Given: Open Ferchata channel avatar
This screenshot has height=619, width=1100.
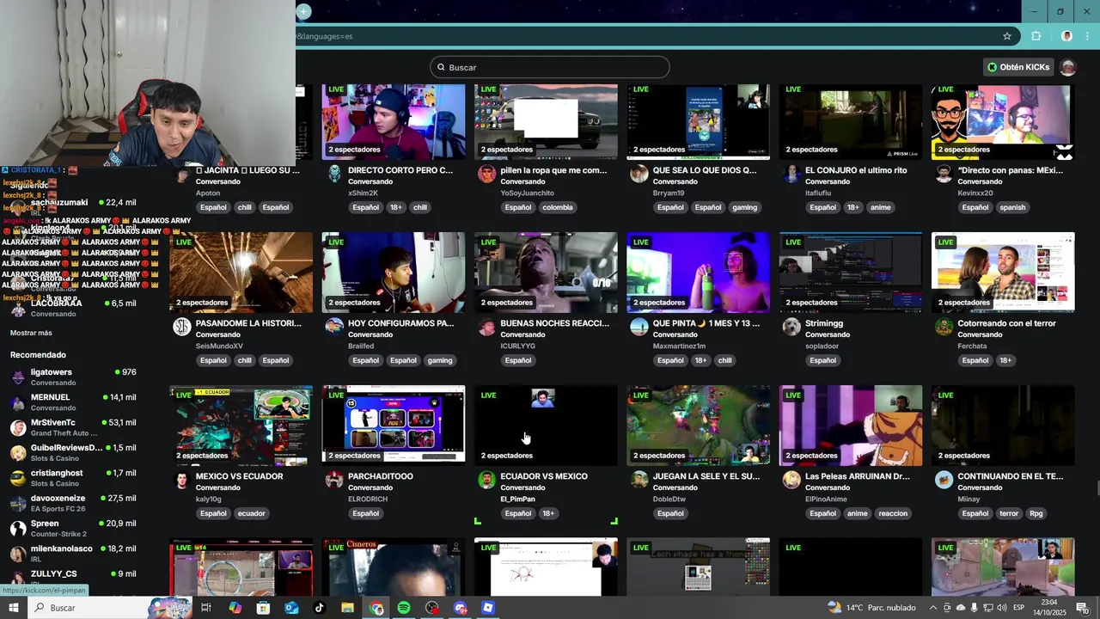Looking at the screenshot, I should pos(944,327).
